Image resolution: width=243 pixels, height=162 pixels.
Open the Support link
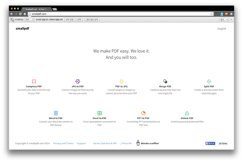82,143
